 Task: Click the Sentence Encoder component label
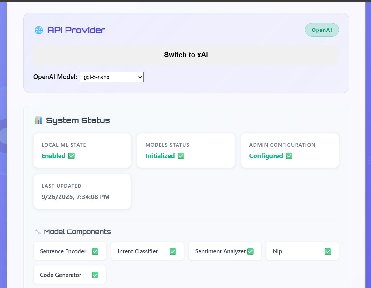63,251
